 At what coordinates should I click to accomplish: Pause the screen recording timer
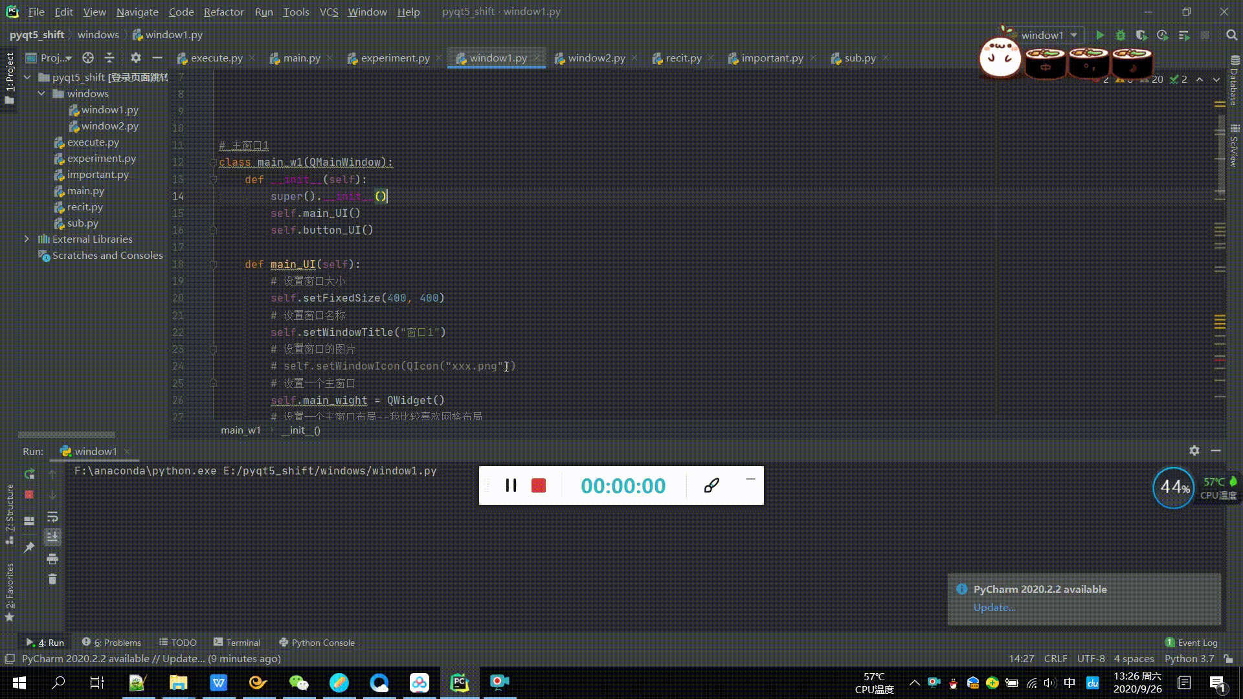pyautogui.click(x=511, y=485)
